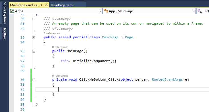Viewport: 209px width, 112px height.
Task: Open the App1.MainPage type dropdown
Action: (x=194, y=11)
